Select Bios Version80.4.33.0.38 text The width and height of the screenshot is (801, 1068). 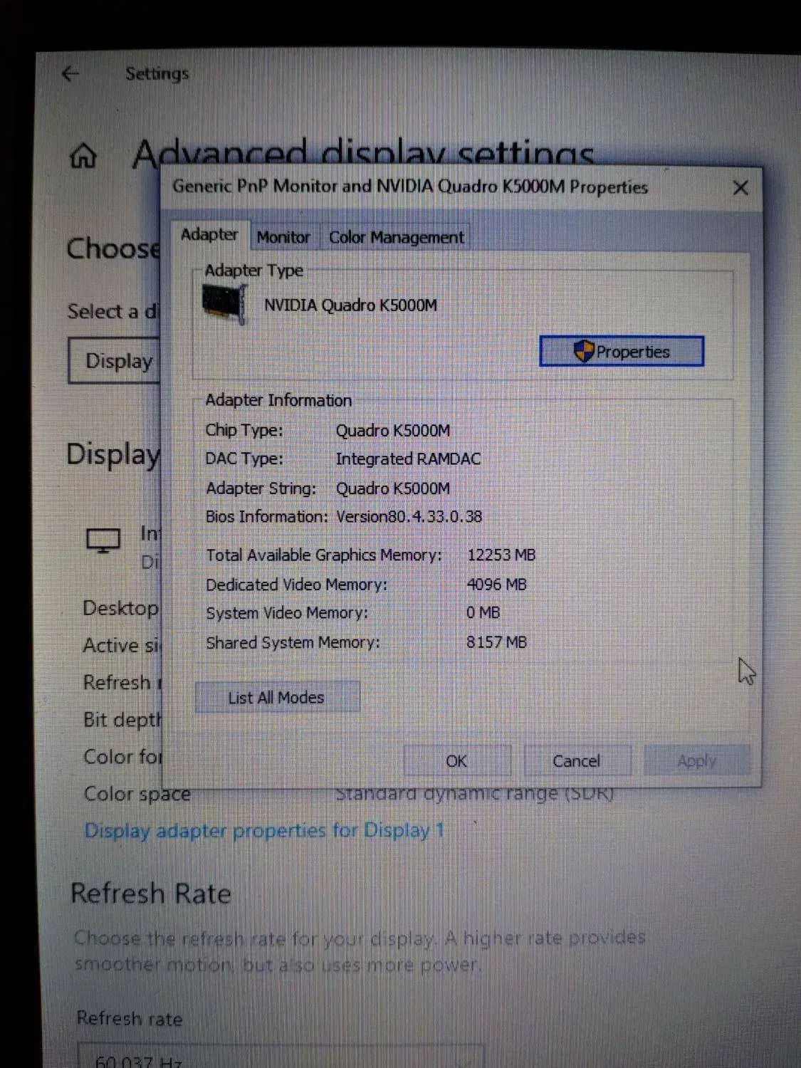tap(409, 517)
